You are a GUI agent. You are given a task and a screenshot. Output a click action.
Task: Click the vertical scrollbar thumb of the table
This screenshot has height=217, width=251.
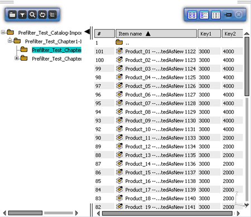click(x=247, y=66)
